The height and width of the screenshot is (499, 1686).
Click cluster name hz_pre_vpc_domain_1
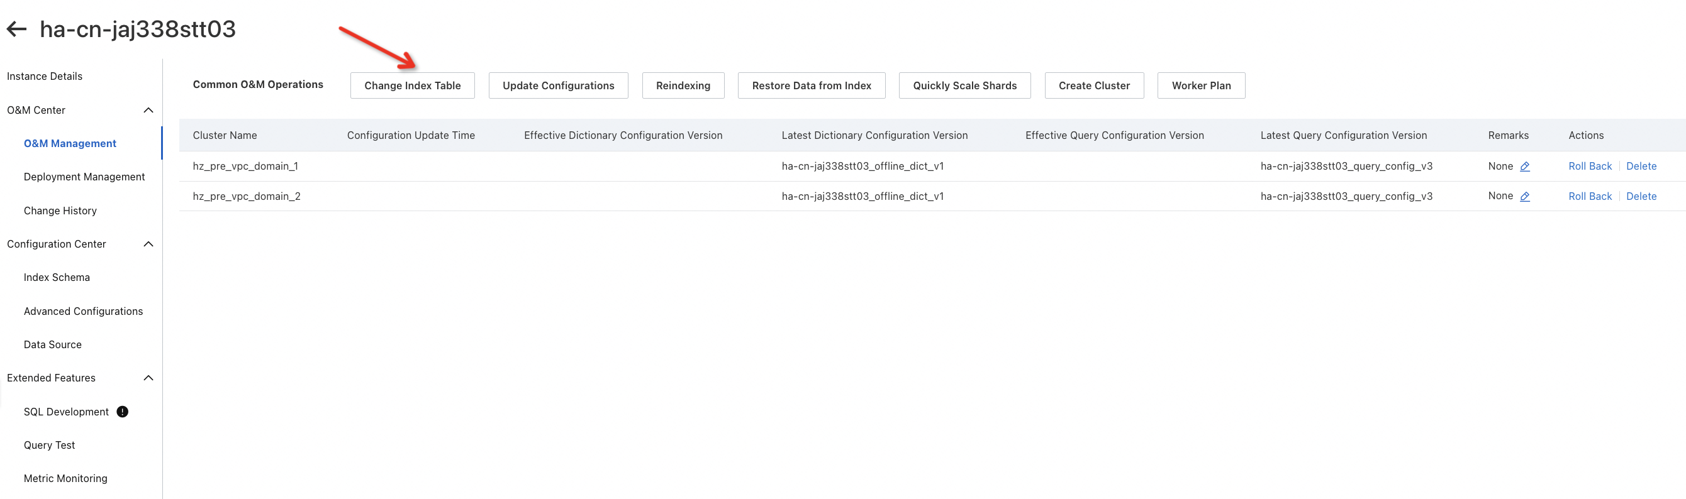tap(245, 166)
